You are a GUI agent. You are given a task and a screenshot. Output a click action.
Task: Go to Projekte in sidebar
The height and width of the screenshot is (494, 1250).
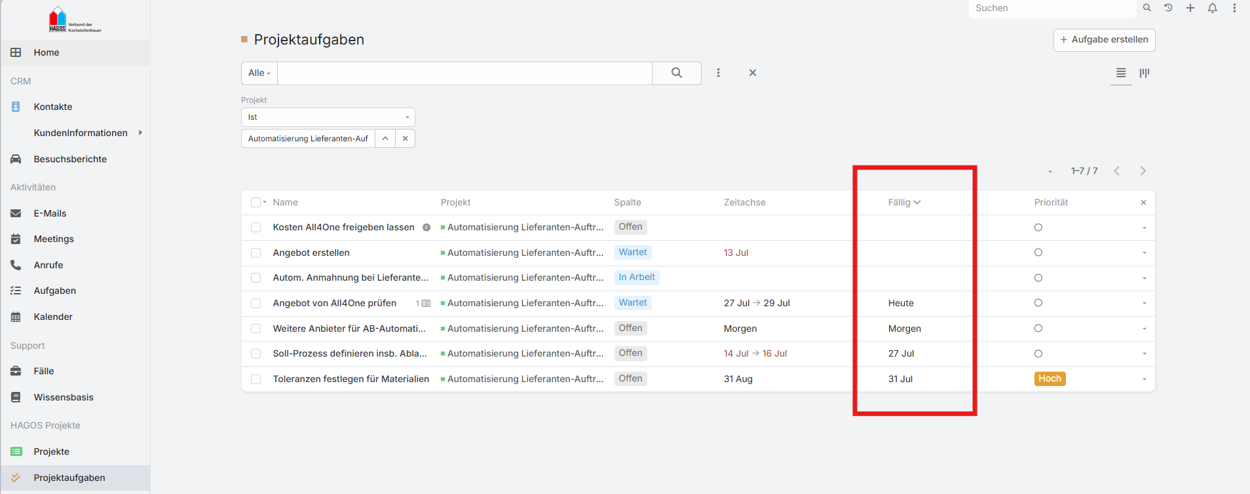[52, 451]
